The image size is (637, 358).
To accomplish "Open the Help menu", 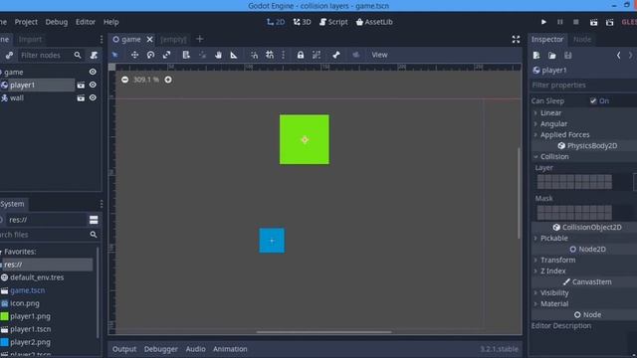I will pyautogui.click(x=110, y=22).
